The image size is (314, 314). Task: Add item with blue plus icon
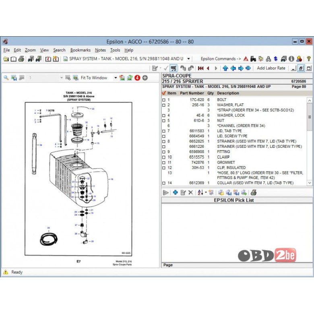pos(175,192)
